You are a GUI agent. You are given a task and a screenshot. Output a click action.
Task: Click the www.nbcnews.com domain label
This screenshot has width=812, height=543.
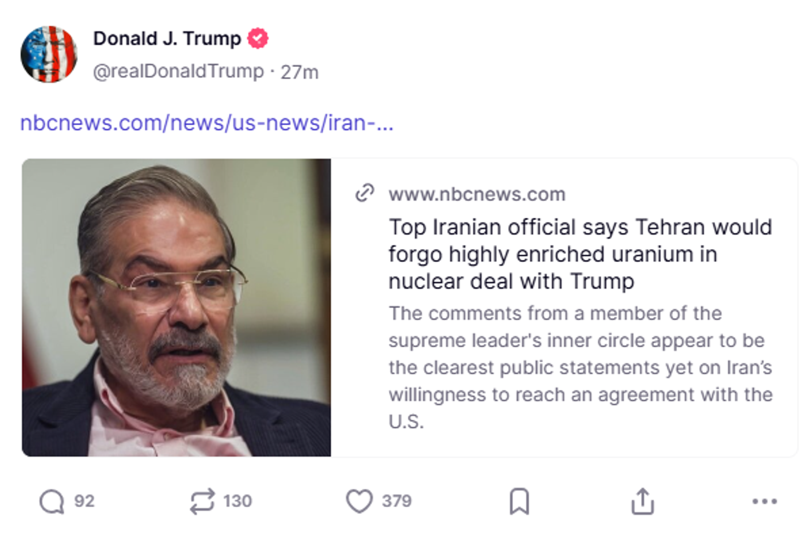point(477,194)
